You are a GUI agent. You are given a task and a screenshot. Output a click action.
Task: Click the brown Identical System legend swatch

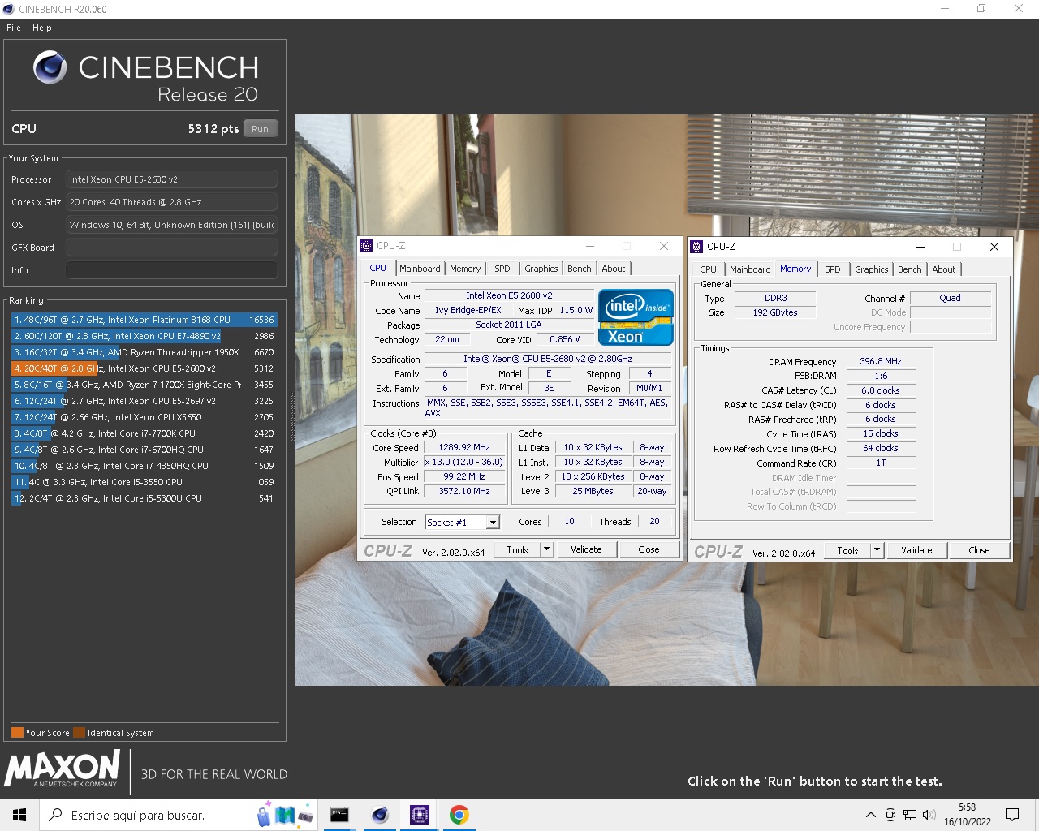[79, 733]
